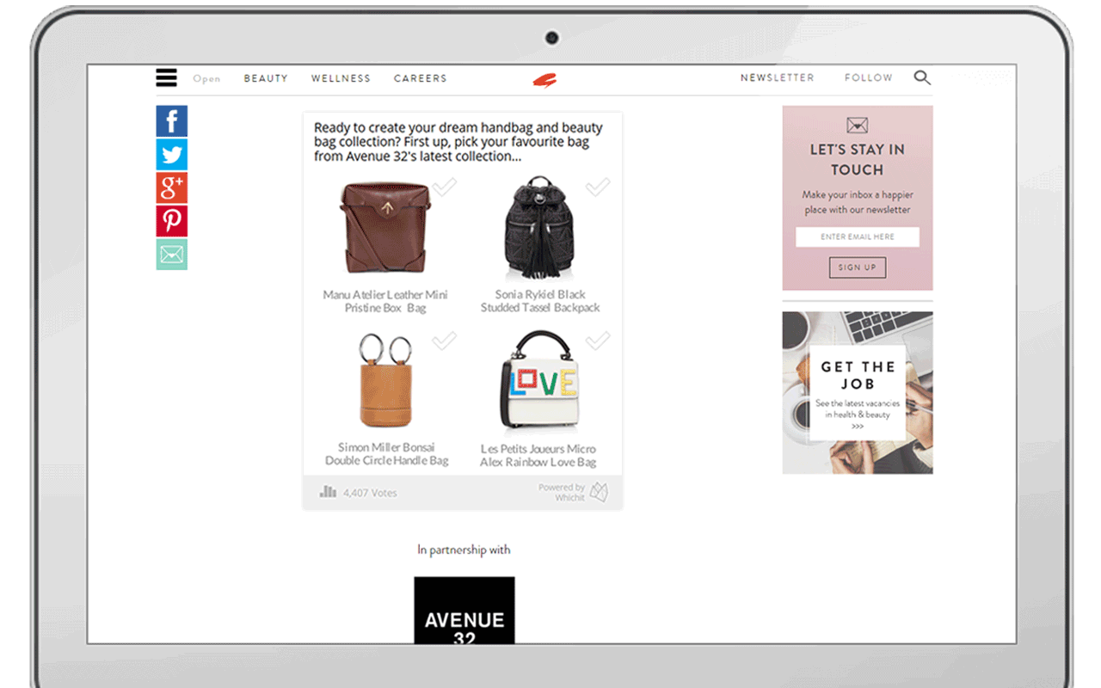Tick the Simon Miller Bonsai bag checkmark
Image resolution: width=1101 pixels, height=688 pixels.
(444, 341)
